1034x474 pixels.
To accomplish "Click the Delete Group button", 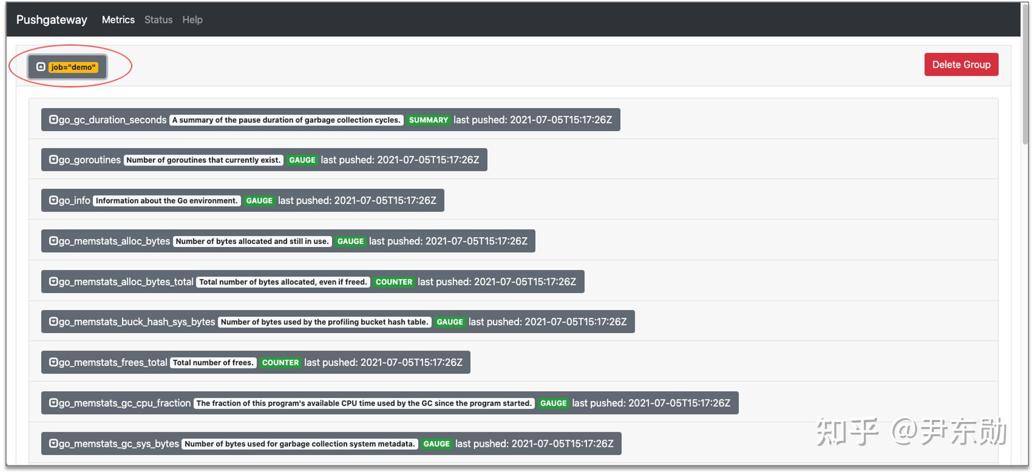I will point(961,64).
